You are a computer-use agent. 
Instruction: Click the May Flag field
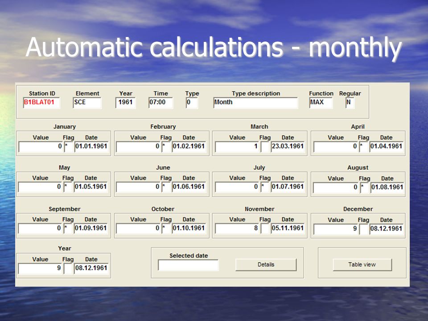68,187
